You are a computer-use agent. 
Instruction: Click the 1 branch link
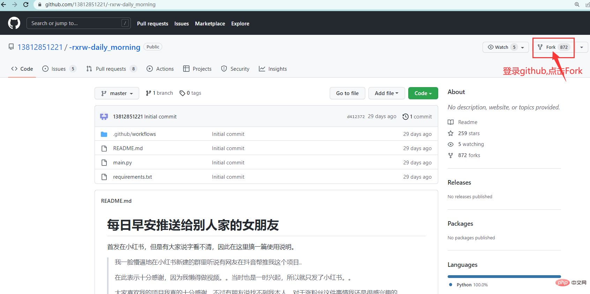pos(159,93)
